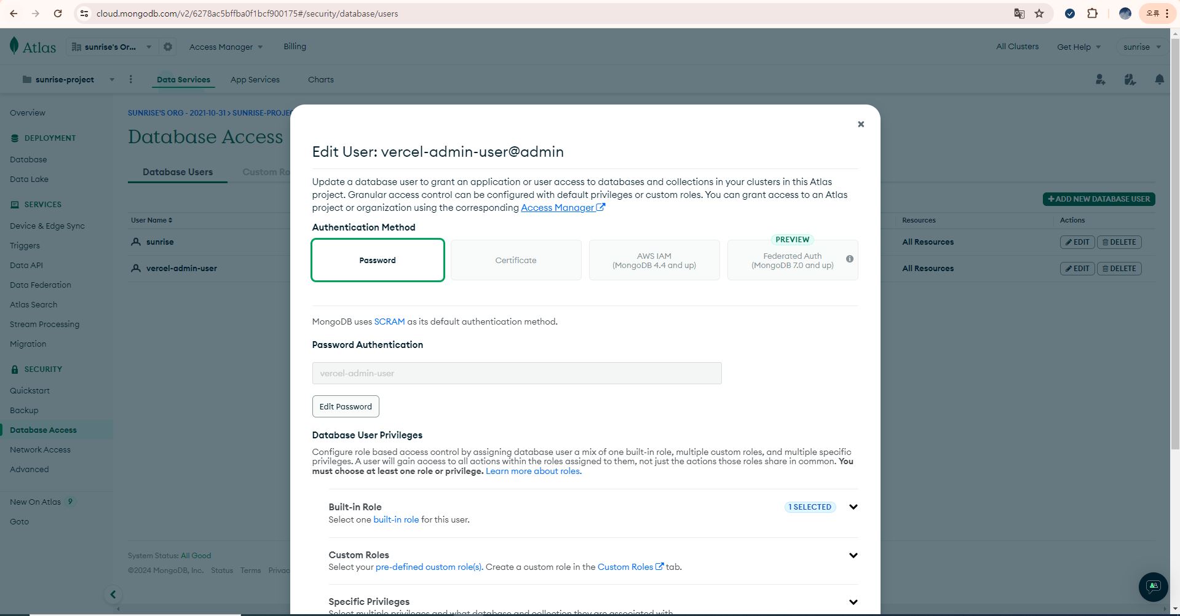The image size is (1180, 616).
Task: Open the Access Manager dropdown
Action: pos(226,47)
